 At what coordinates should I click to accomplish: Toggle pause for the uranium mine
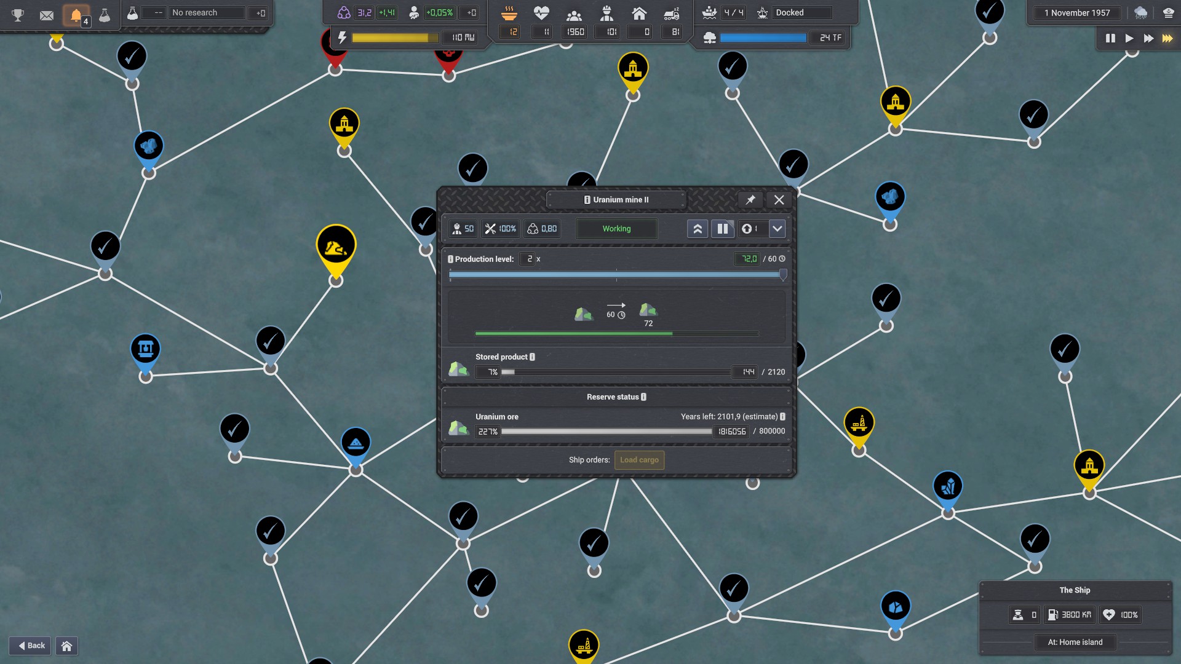tap(723, 229)
